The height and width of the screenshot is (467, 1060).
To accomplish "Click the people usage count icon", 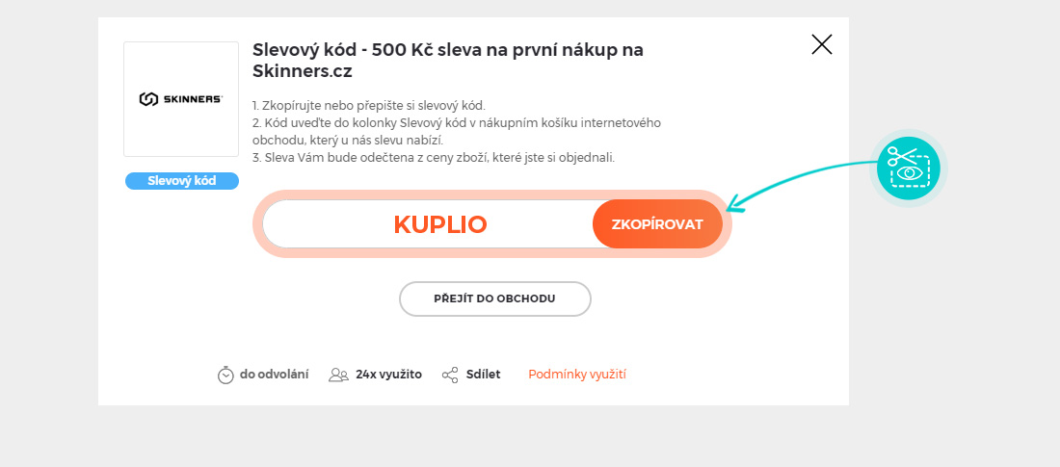I will (x=338, y=375).
